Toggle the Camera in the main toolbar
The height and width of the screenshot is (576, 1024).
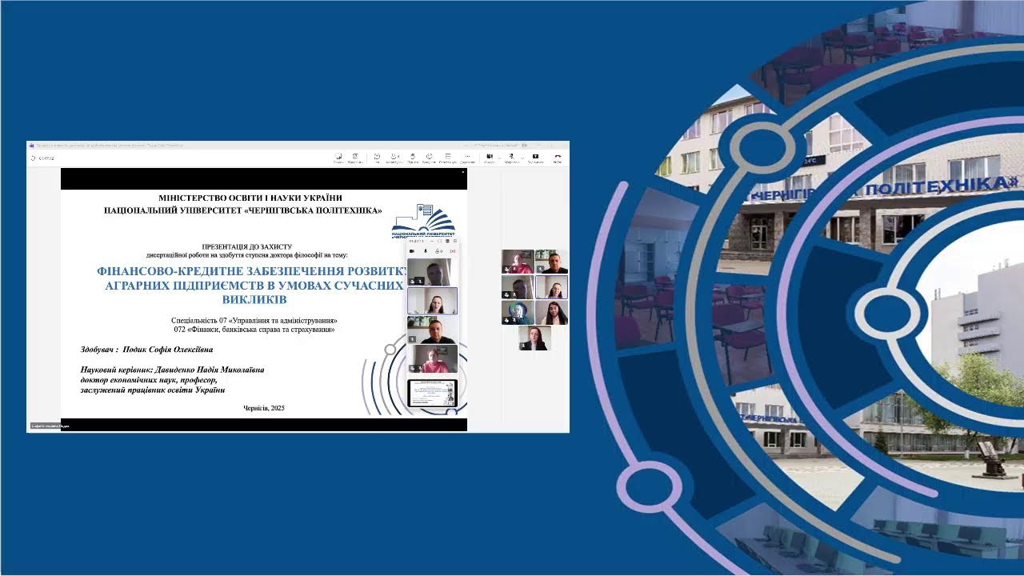click(x=489, y=158)
